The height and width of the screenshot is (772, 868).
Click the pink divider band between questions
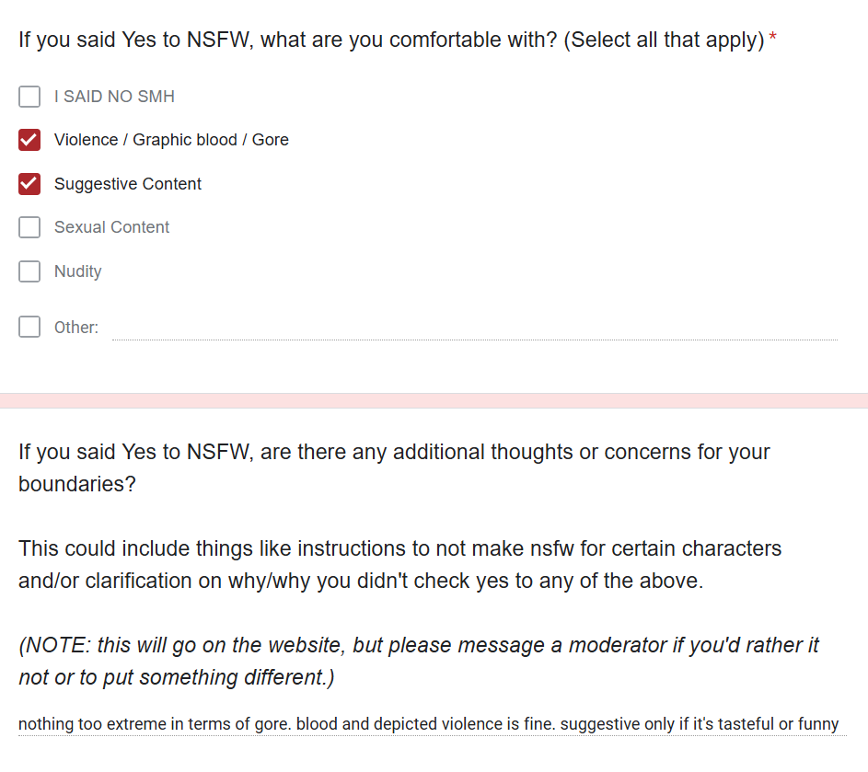(x=434, y=400)
